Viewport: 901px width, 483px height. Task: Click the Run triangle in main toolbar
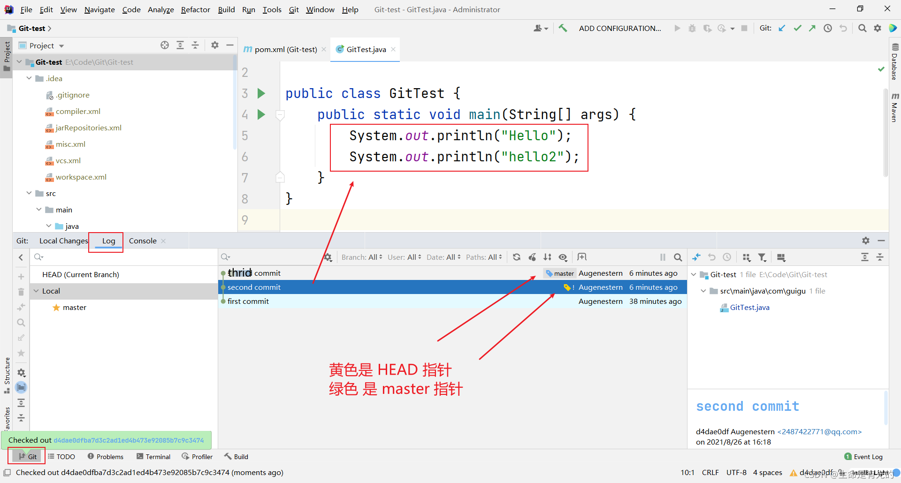coord(677,28)
